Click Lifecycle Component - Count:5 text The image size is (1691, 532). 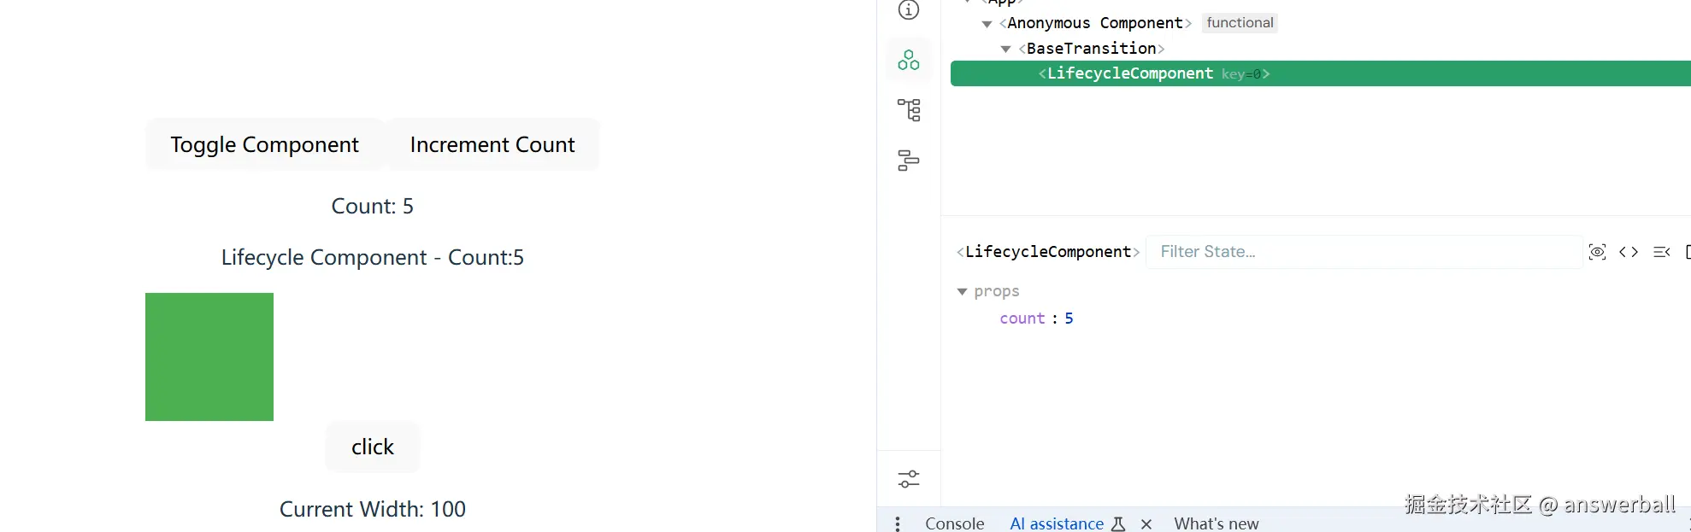coord(373,258)
